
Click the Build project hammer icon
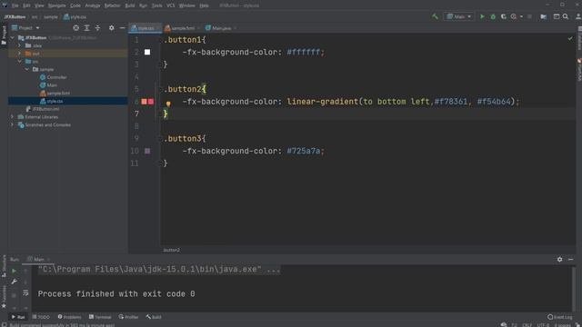pos(435,16)
